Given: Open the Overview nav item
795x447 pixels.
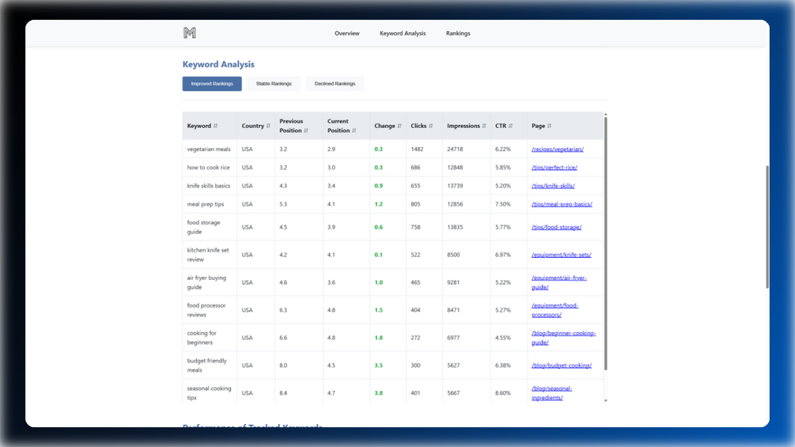Looking at the screenshot, I should tap(346, 33).
